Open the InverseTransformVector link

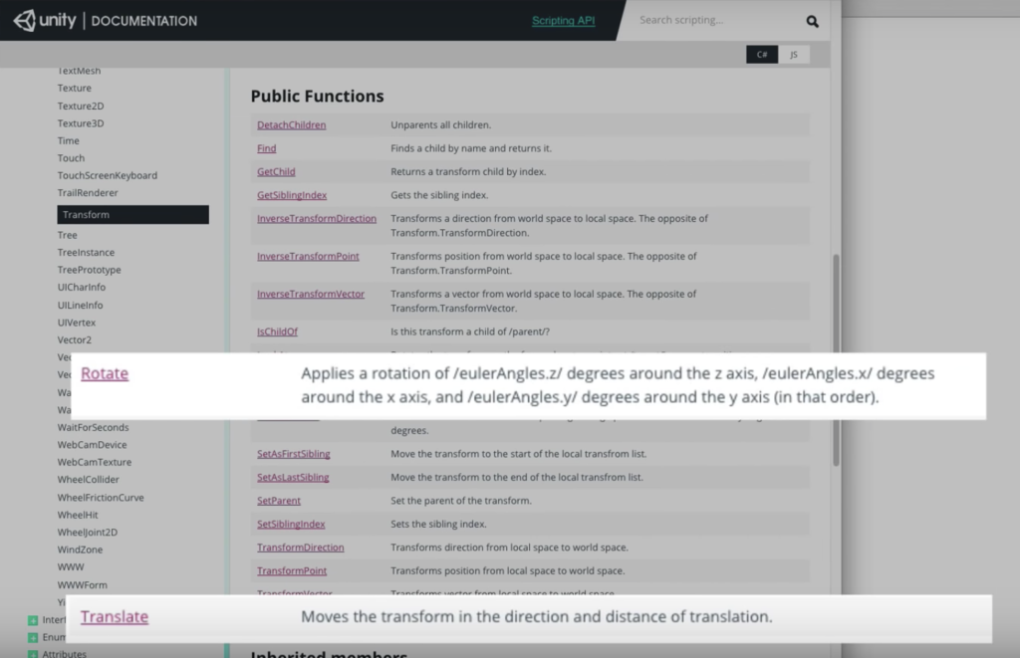point(311,294)
